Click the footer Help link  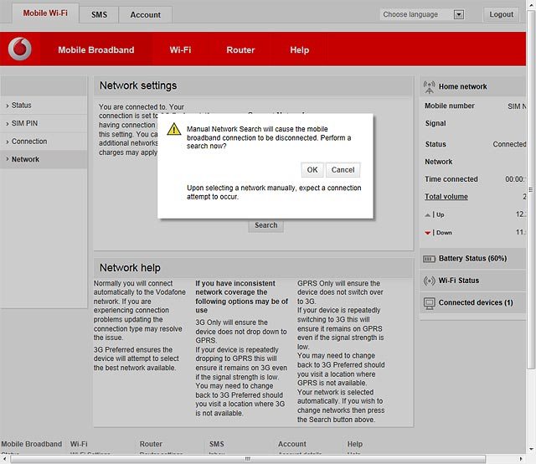355,444
